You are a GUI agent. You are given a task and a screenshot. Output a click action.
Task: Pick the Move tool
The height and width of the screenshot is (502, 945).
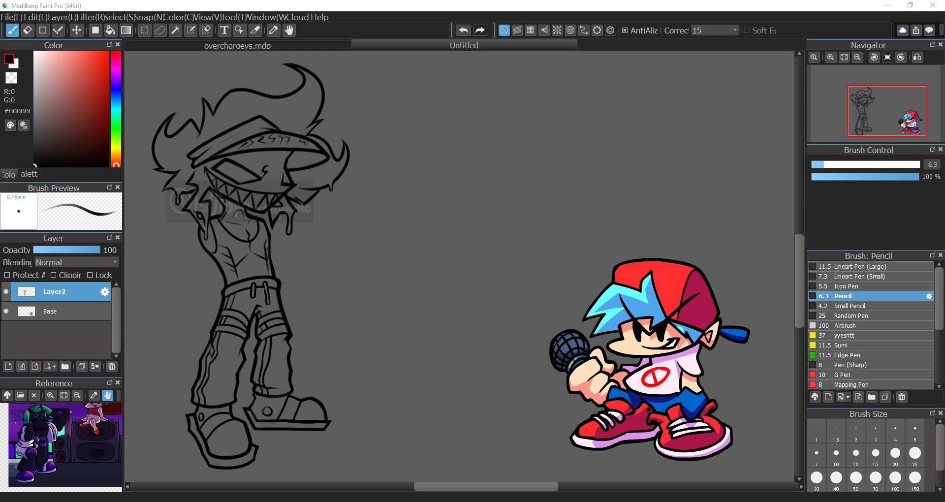(x=77, y=31)
